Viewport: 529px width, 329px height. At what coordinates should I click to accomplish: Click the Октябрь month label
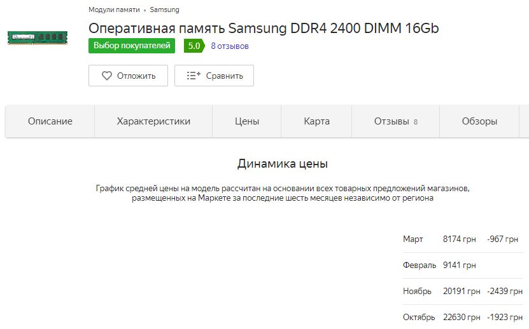pyautogui.click(x=419, y=317)
